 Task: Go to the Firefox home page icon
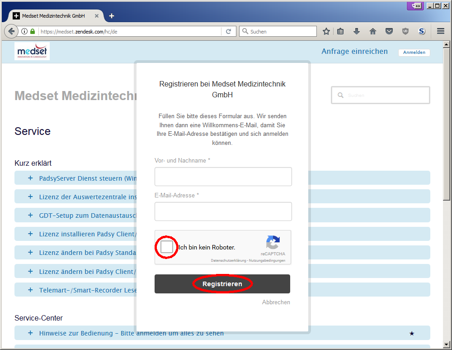(373, 31)
